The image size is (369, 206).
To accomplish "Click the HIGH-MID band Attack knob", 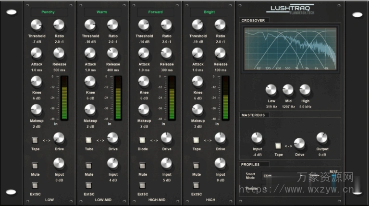I will tap(144, 53).
